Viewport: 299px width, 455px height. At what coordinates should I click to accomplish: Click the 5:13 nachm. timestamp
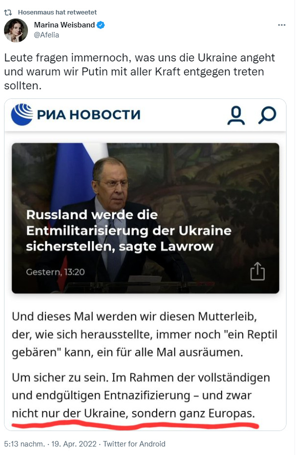click(x=24, y=444)
